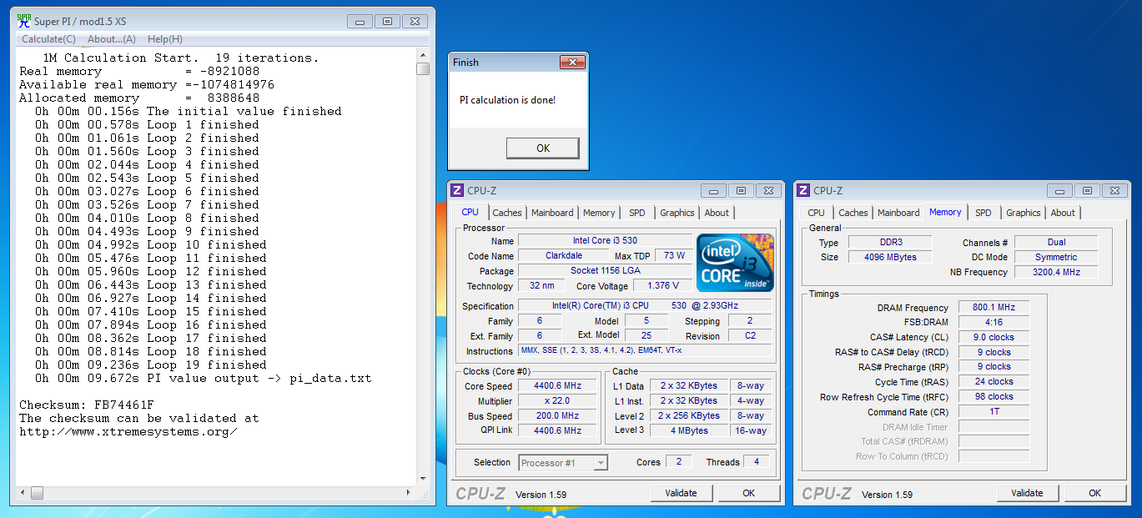Click the '1M Calculation Start. 19 iterations.' line
This screenshot has width=1142, height=518.
(180, 58)
